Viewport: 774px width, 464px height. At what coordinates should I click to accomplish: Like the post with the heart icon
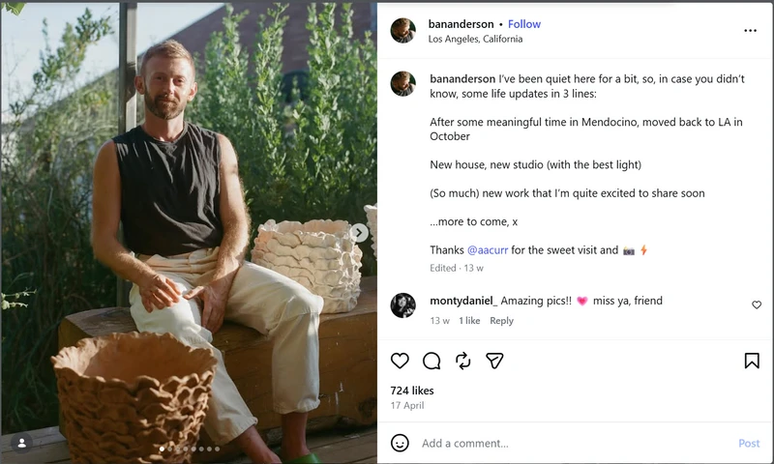point(400,361)
